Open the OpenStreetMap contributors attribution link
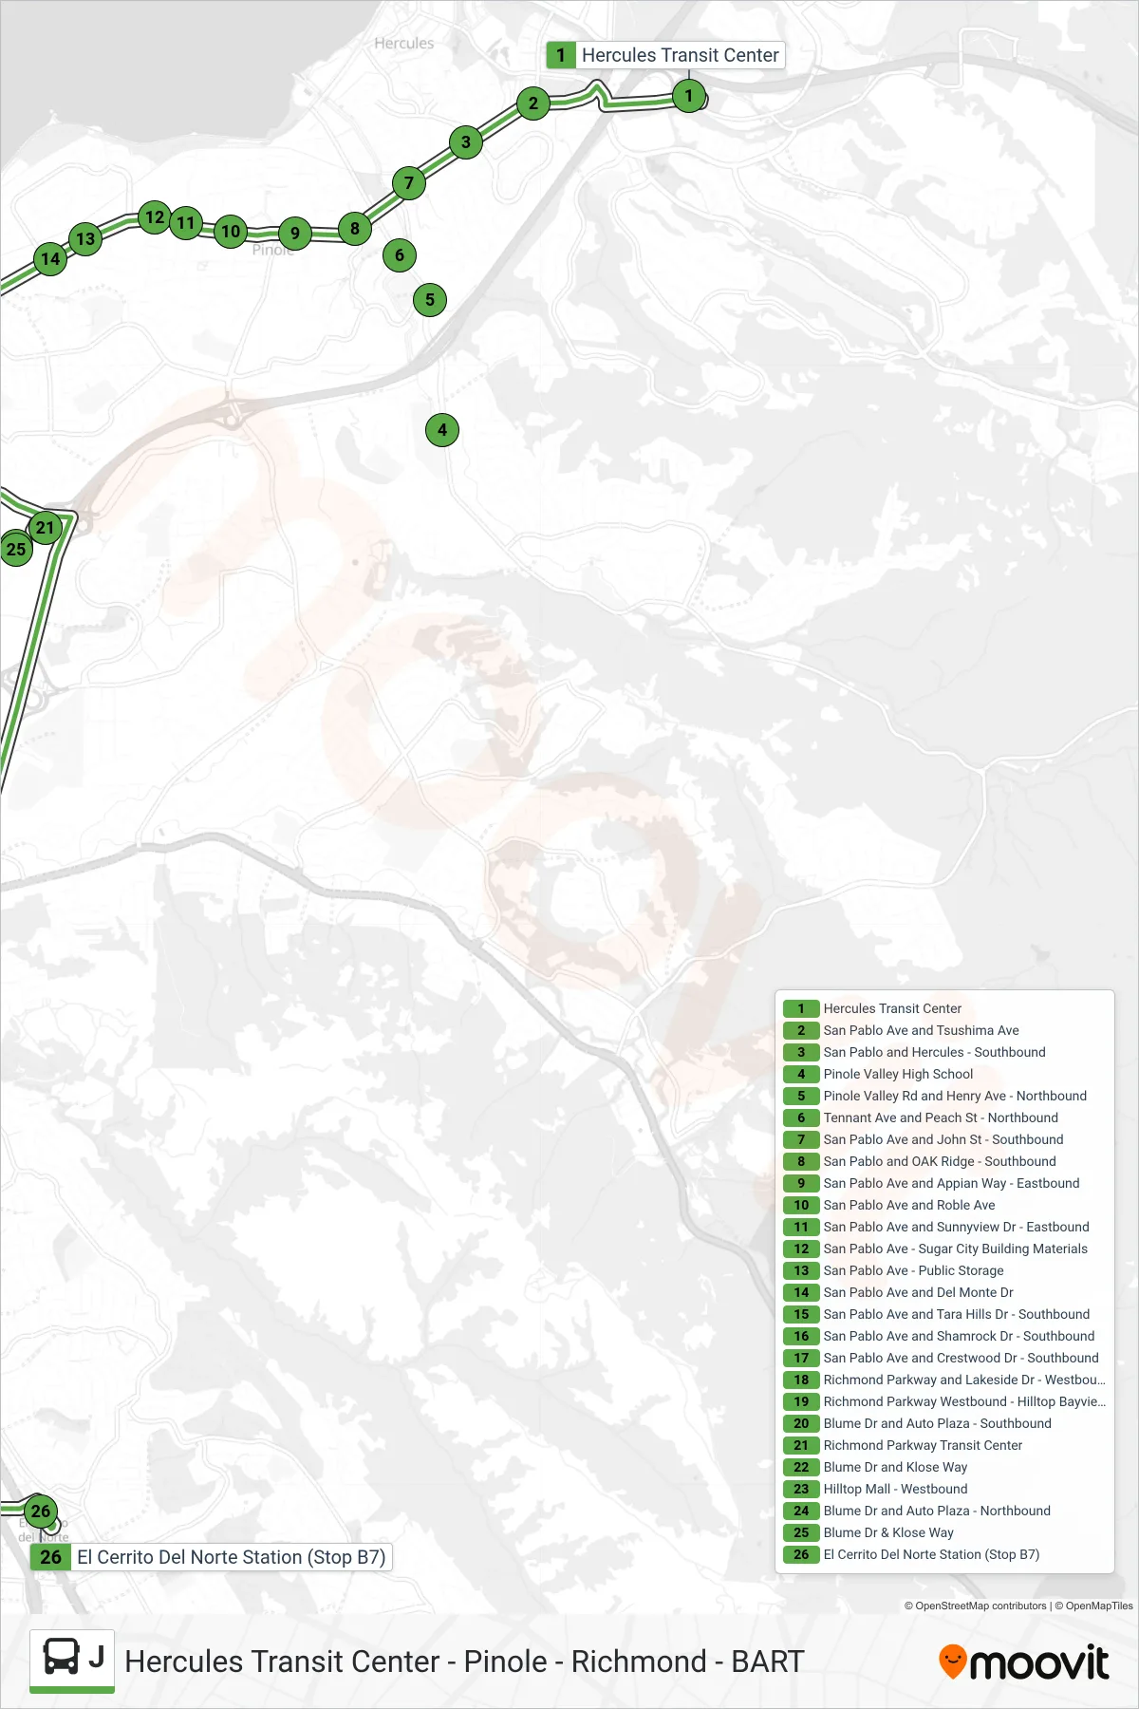 [x=975, y=1606]
